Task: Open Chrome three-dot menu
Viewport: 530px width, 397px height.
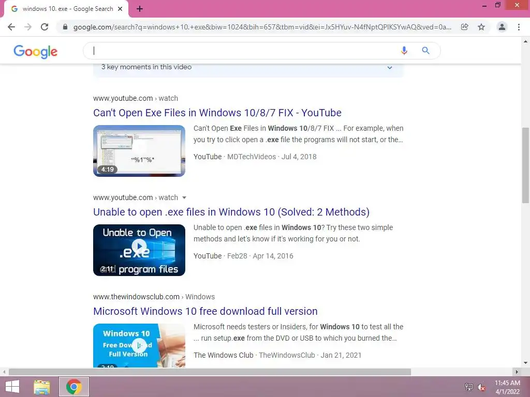Action: [519, 27]
